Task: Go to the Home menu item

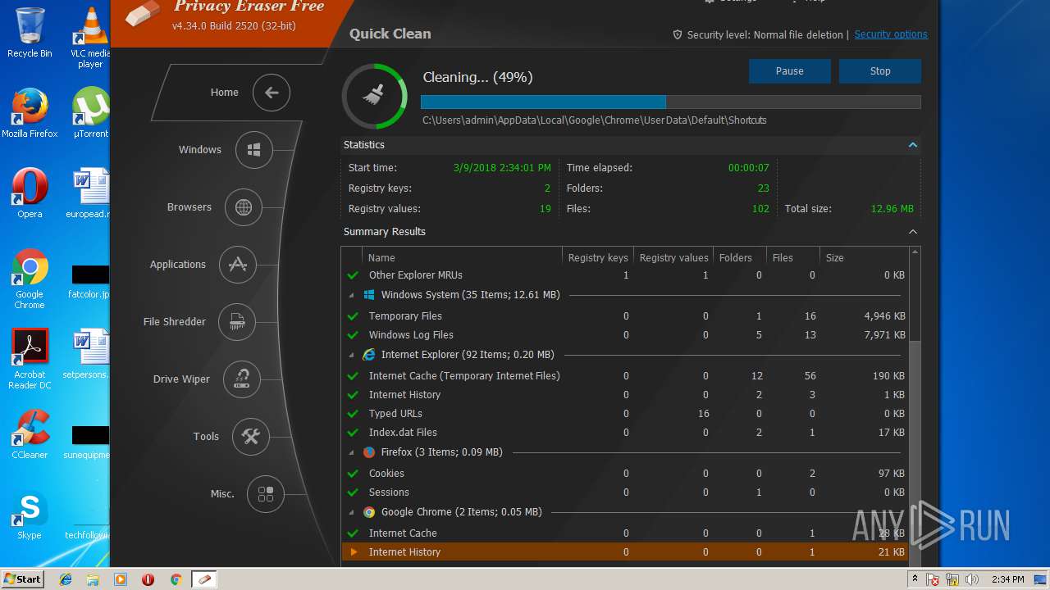Action: (x=224, y=93)
